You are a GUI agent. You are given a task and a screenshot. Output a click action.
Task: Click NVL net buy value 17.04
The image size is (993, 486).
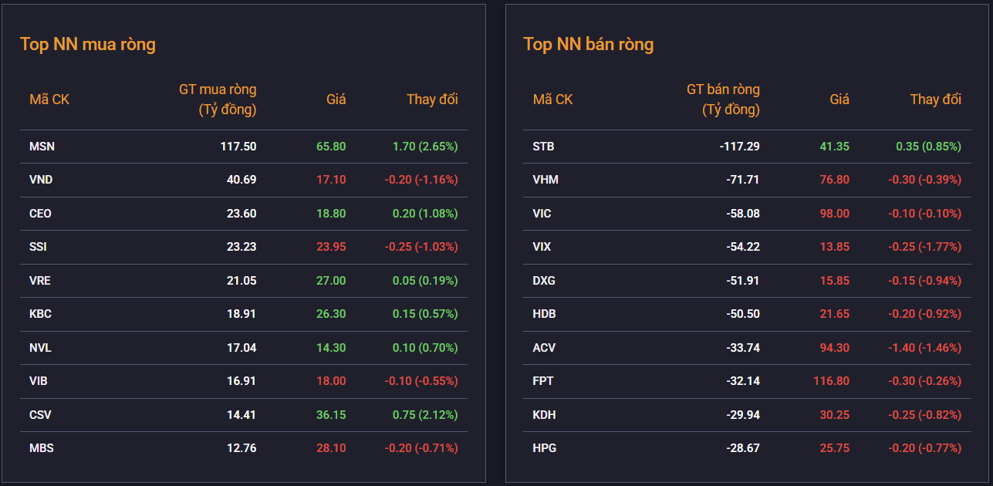pyautogui.click(x=241, y=348)
